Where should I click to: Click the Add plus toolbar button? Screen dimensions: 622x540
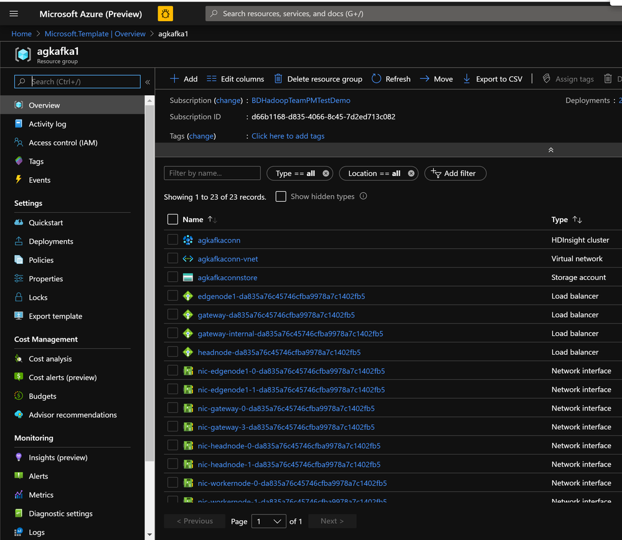point(184,79)
